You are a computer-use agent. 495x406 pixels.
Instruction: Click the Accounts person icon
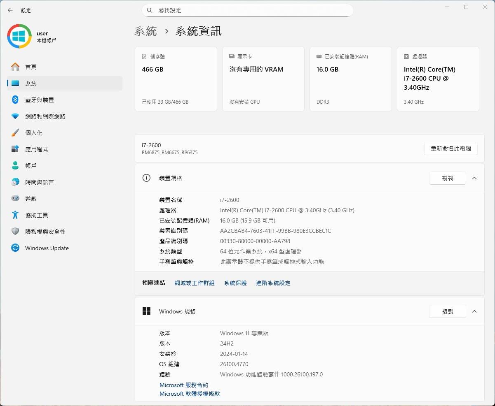tap(15, 165)
